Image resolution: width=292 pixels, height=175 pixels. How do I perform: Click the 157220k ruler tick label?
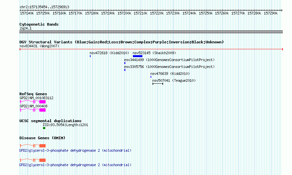tap(157, 13)
